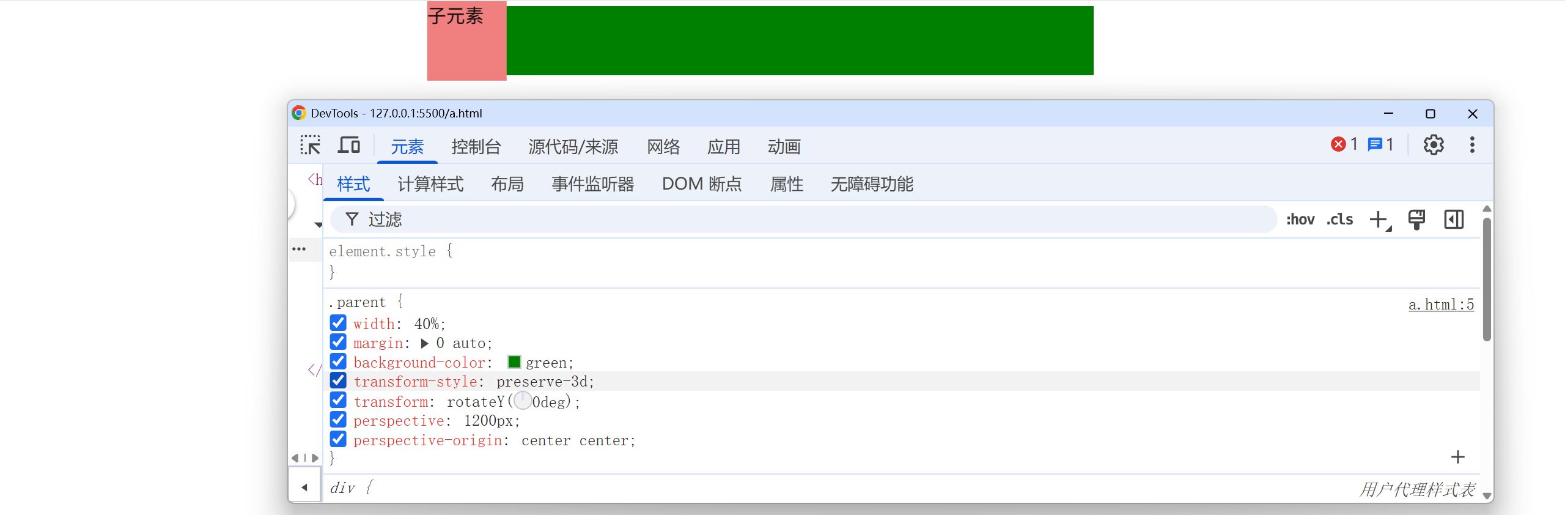Select the 样式 (Styles) sub-tab

[353, 184]
